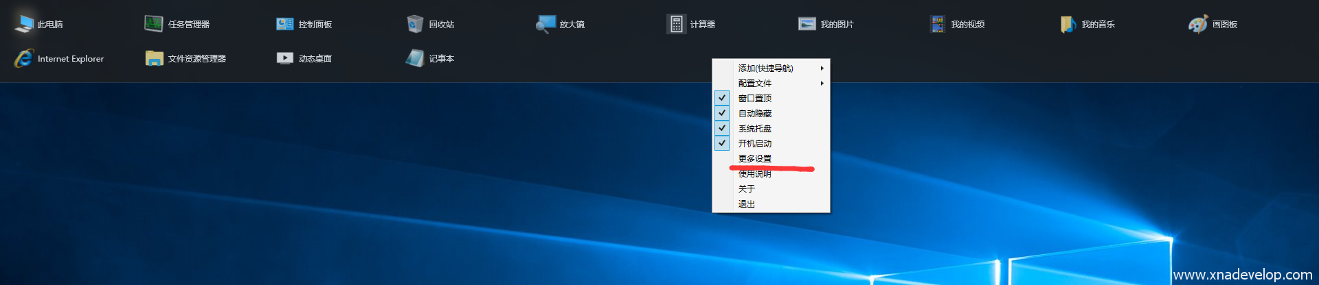Viewport: 1319px width, 285px height.
Task: Expand the 添加(快捷导航) submenu
Action: click(x=765, y=68)
